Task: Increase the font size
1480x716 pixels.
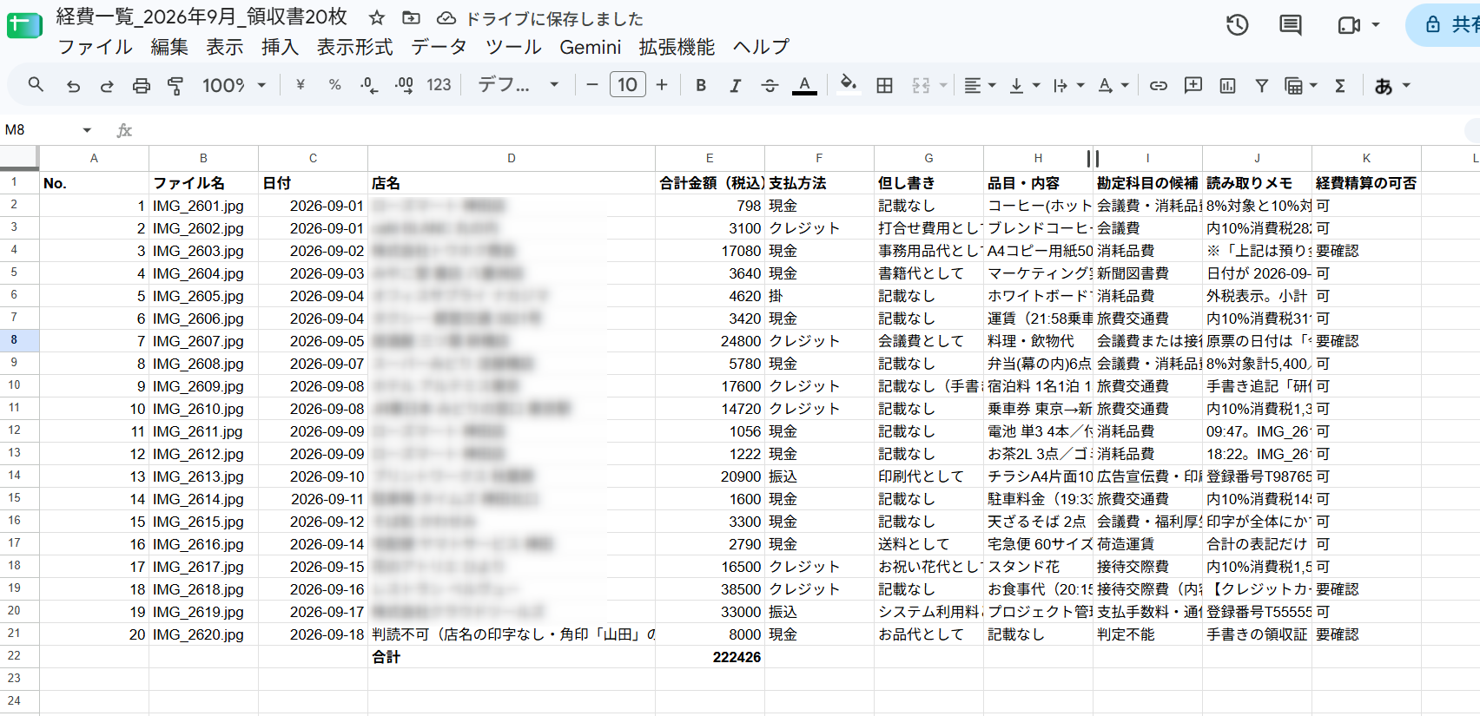Action: 662,85
